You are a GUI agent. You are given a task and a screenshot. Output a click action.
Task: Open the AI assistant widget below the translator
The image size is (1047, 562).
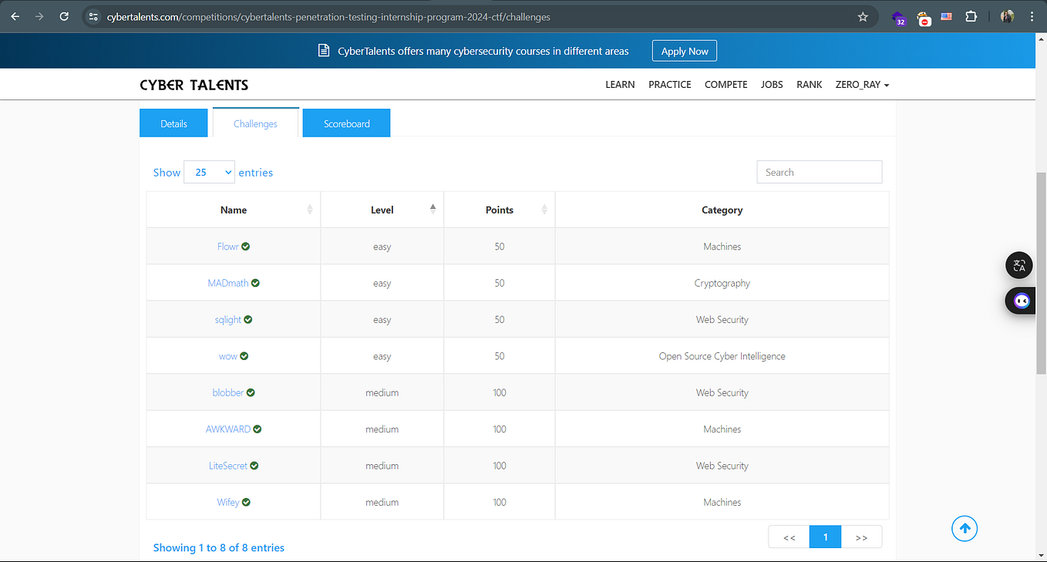point(1021,301)
